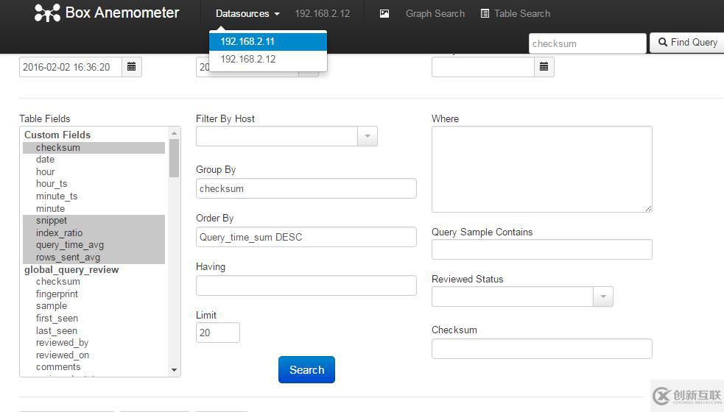
Task: Open Graph Search page
Action: pyautogui.click(x=435, y=14)
